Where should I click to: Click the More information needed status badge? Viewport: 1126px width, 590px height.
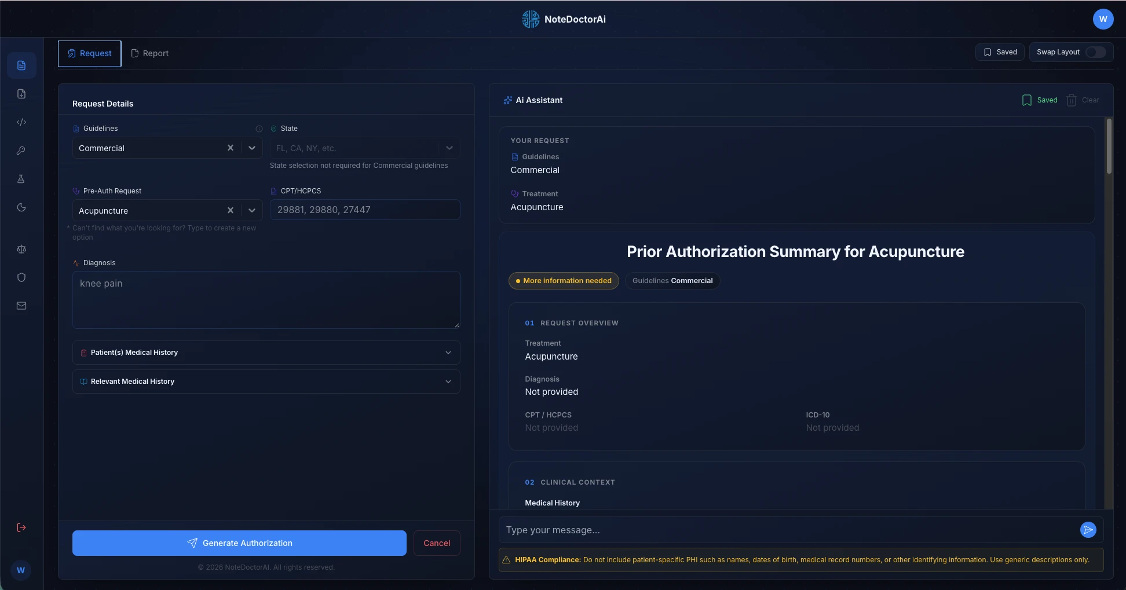564,281
